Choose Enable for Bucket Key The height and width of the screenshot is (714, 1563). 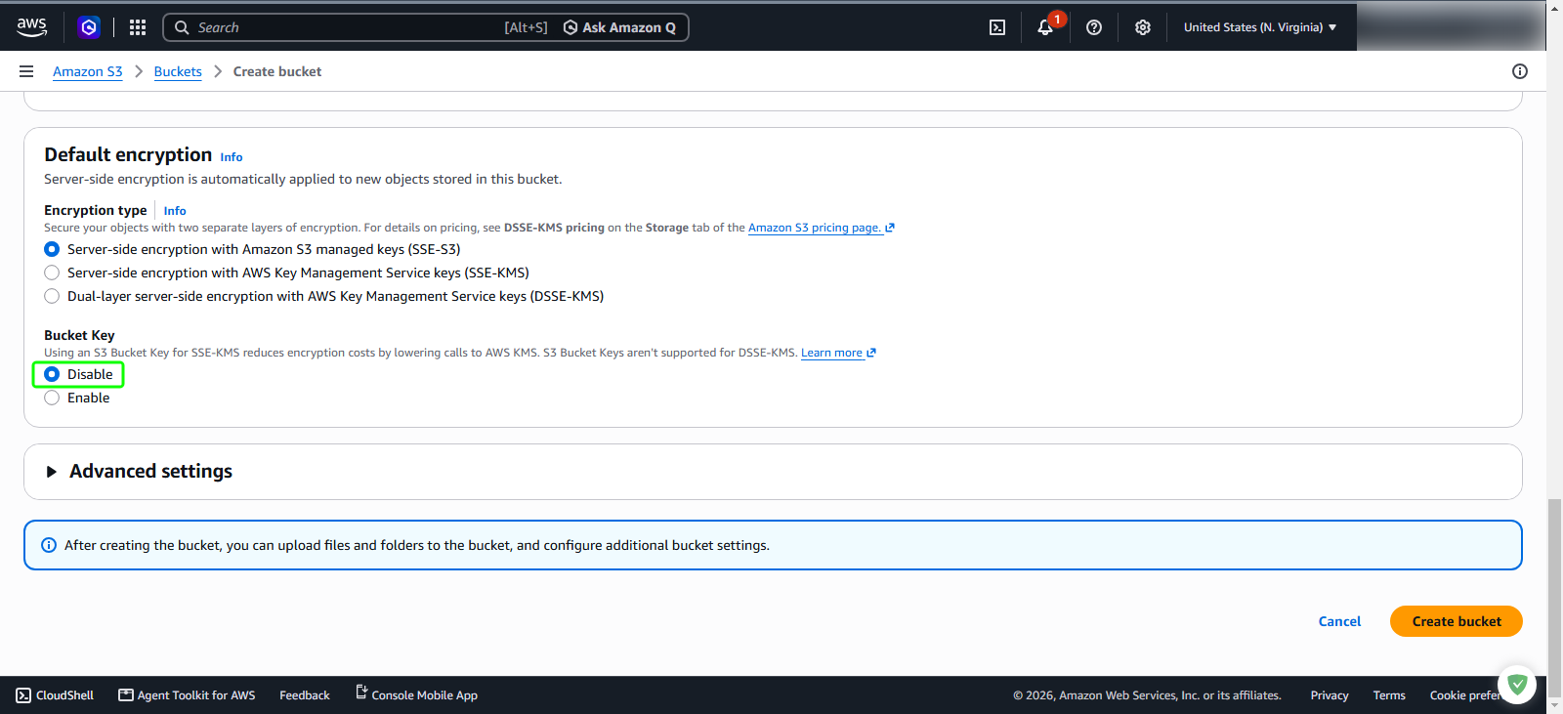(52, 398)
